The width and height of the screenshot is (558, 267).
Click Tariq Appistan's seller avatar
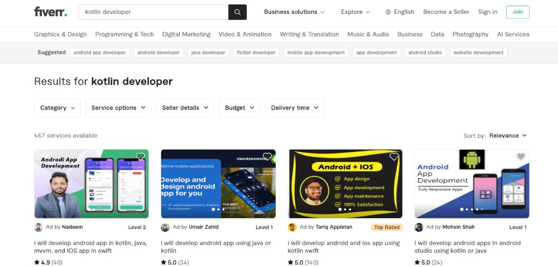coord(292,228)
